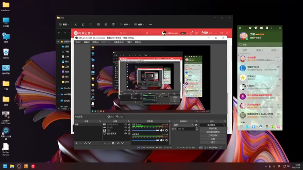Expand the OneDrive node in File Explorer
The height and width of the screenshot is (170, 303).
point(58,88)
